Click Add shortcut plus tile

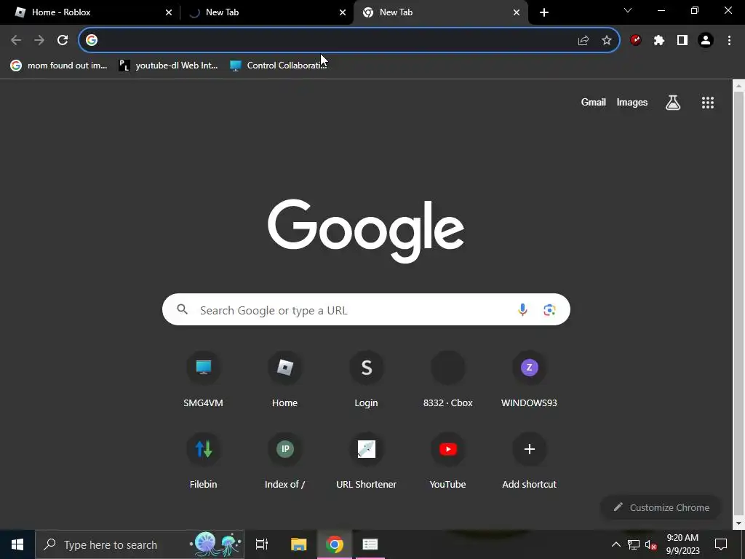530,461
